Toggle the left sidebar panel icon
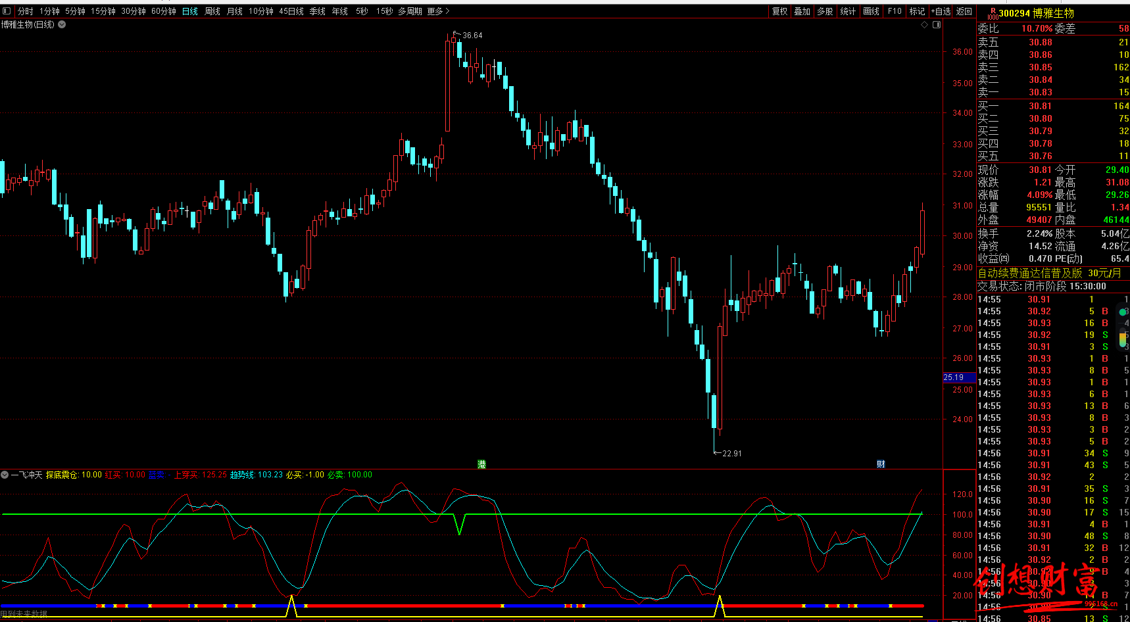Image resolution: width=1130 pixels, height=622 pixels. (x=7, y=11)
